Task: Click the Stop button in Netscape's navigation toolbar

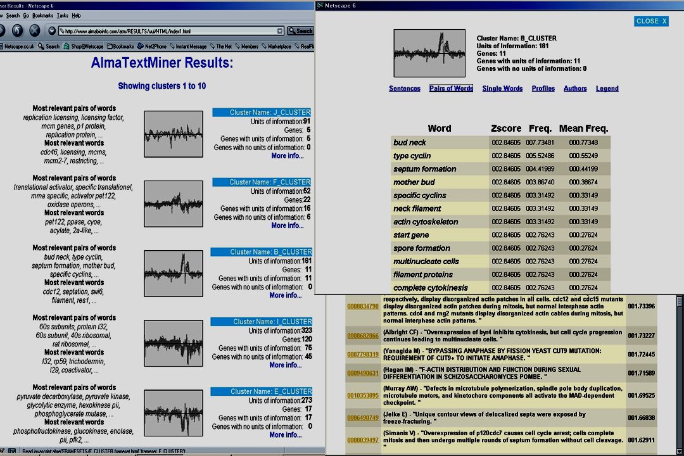Action: coord(34,30)
